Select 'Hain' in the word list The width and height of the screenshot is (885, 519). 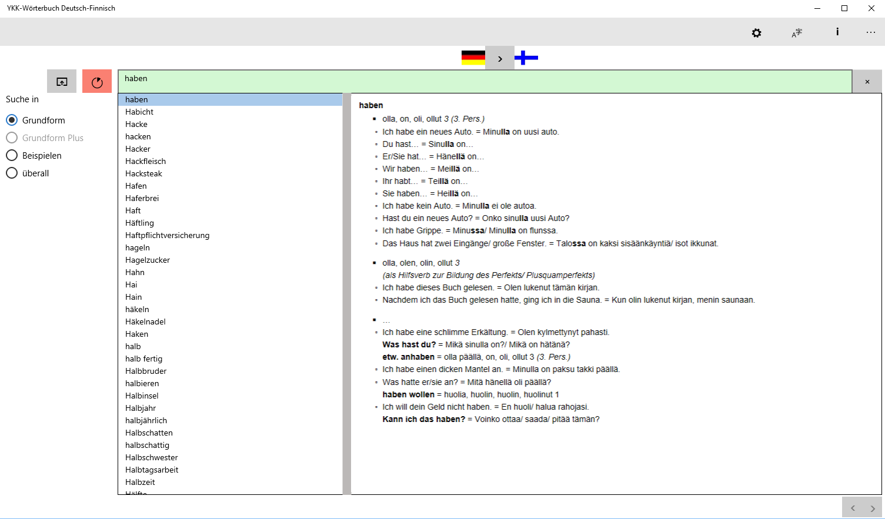(230, 297)
